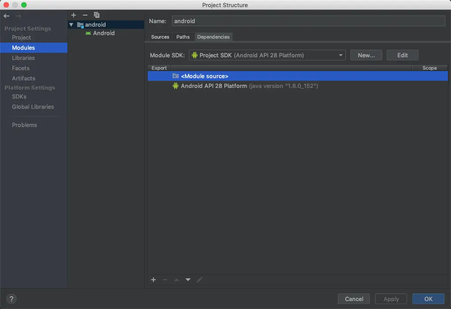The height and width of the screenshot is (309, 451).
Task: Click Android icon of API 28 Platform row
Action: [176, 86]
